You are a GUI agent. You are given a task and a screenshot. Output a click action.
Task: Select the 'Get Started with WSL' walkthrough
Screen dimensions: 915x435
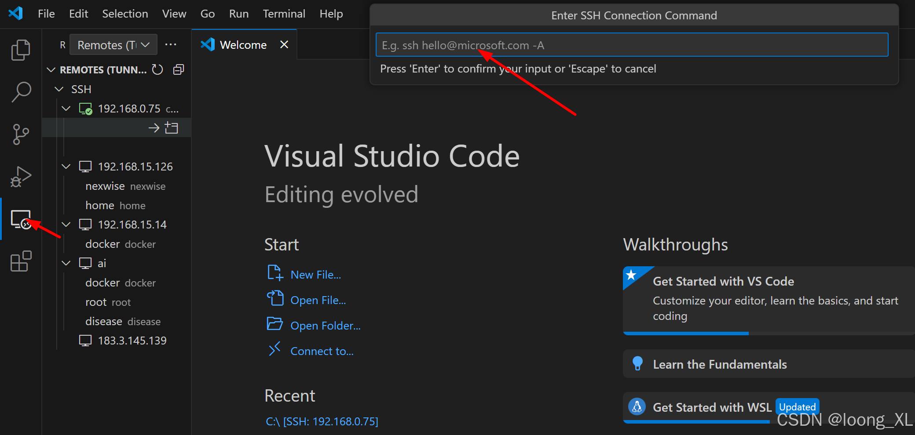[711, 407]
